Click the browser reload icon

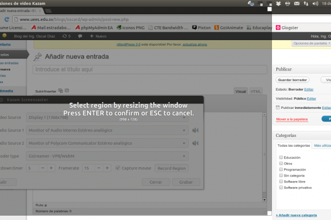click(7, 19)
